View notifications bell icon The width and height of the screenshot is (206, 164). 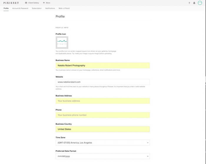point(194,3)
